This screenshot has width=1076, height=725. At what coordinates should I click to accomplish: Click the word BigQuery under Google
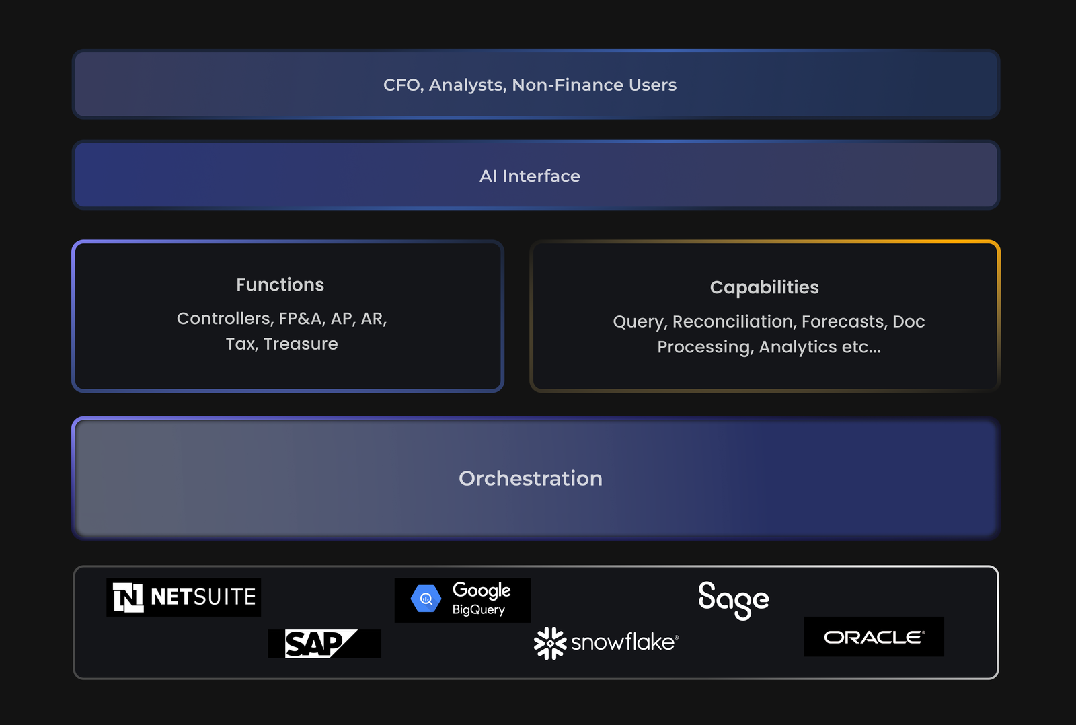(x=478, y=610)
